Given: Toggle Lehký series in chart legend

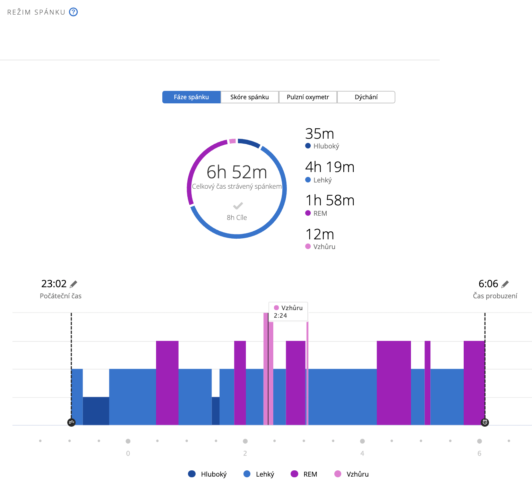Looking at the screenshot, I should click(x=259, y=474).
